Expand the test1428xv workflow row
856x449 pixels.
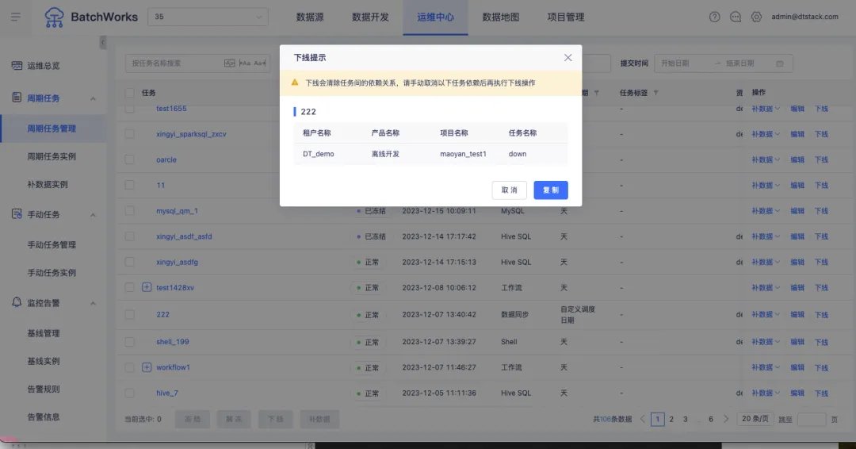pos(147,287)
